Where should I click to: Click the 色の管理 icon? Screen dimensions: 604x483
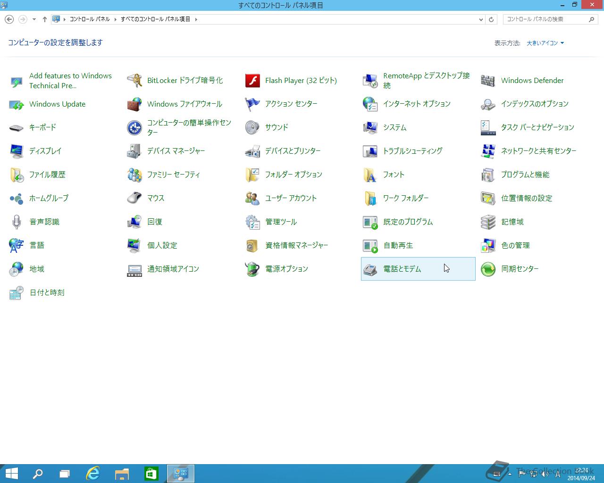tap(488, 245)
